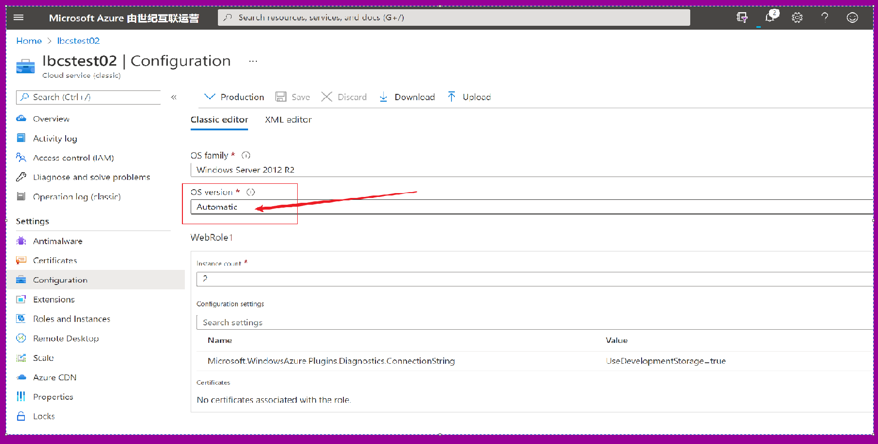Click the Download button
The height and width of the screenshot is (444, 878).
click(407, 97)
